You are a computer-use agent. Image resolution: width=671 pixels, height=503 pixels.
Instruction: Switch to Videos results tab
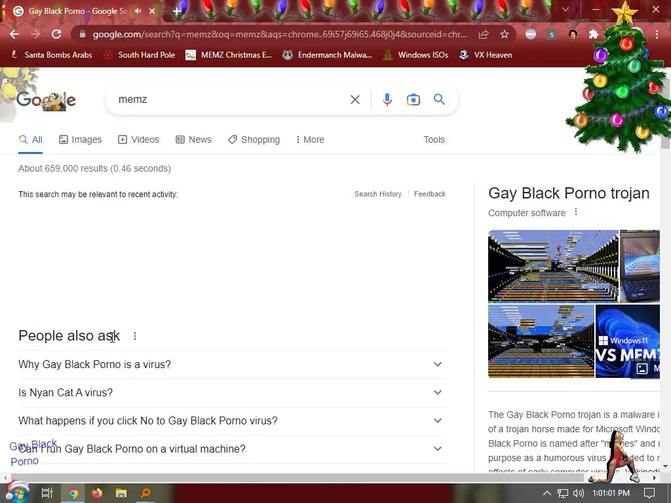coord(139,140)
